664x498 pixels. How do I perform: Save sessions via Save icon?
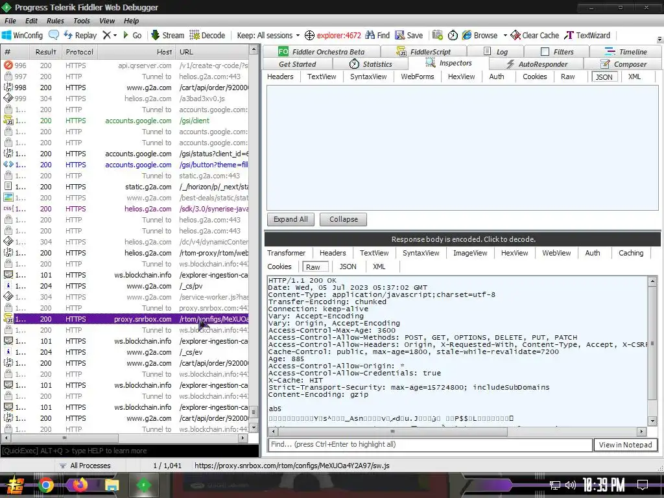click(409, 35)
